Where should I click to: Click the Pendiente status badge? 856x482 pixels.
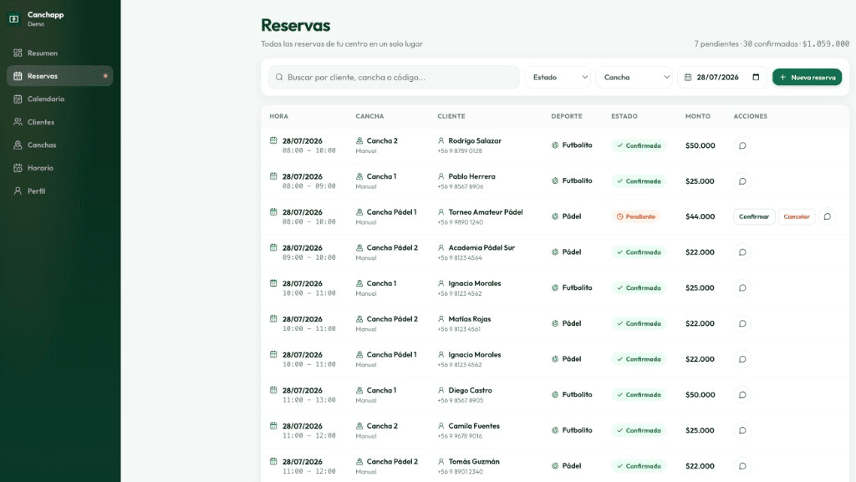point(635,216)
